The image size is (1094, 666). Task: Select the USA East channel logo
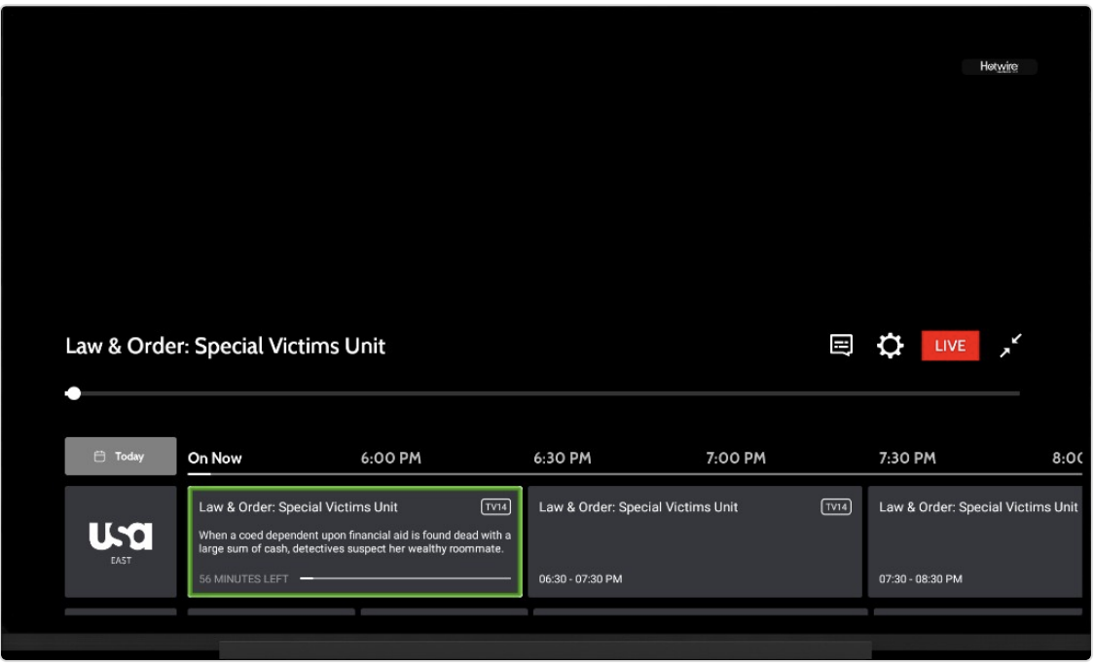click(121, 541)
